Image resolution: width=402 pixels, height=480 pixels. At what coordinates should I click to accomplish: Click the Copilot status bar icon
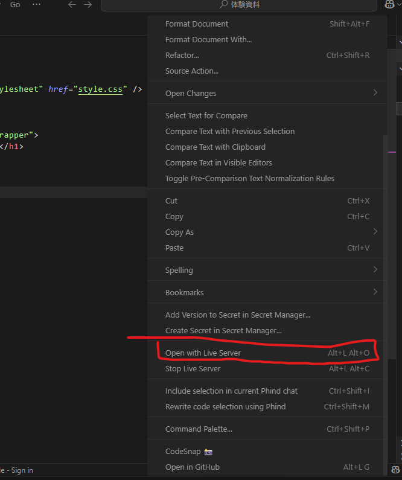(395, 470)
